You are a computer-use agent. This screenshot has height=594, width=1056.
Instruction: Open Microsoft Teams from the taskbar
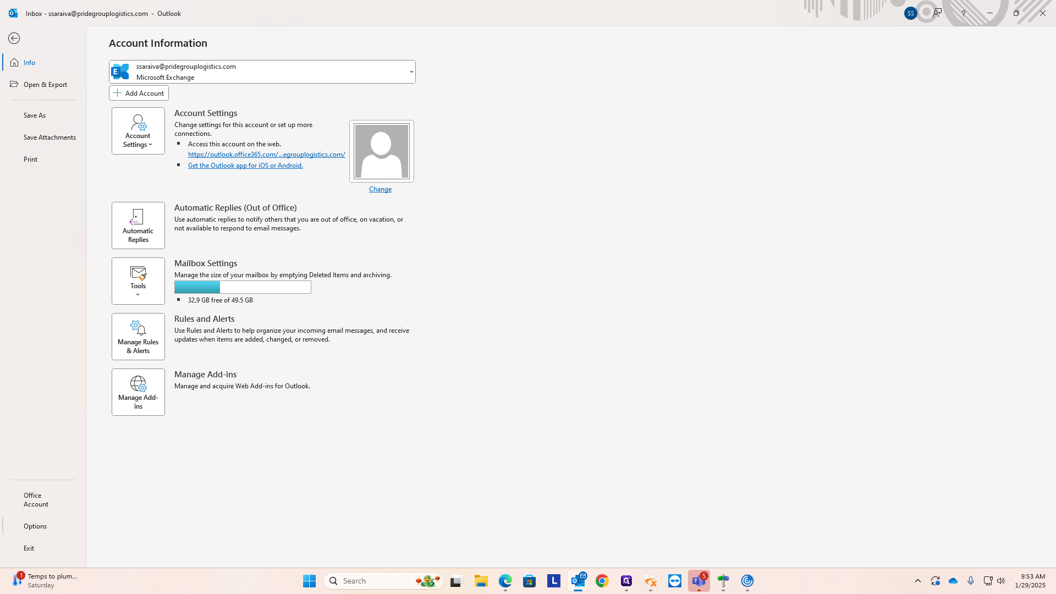pos(699,581)
